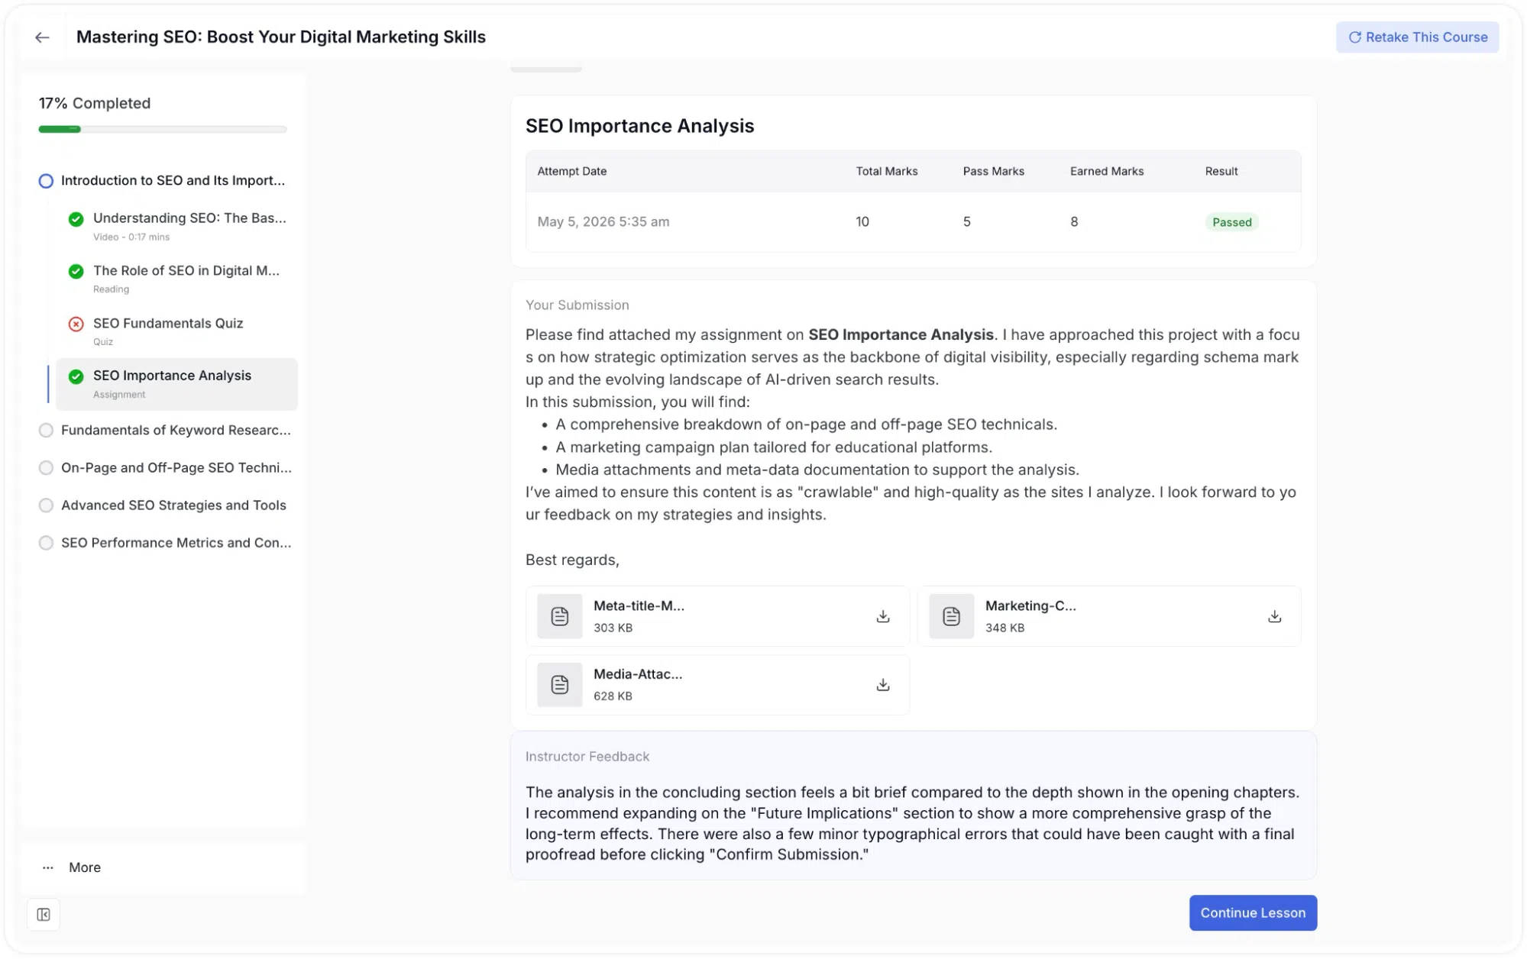Click the refresh icon in Retake This Course
The width and height of the screenshot is (1527, 959).
click(1354, 37)
